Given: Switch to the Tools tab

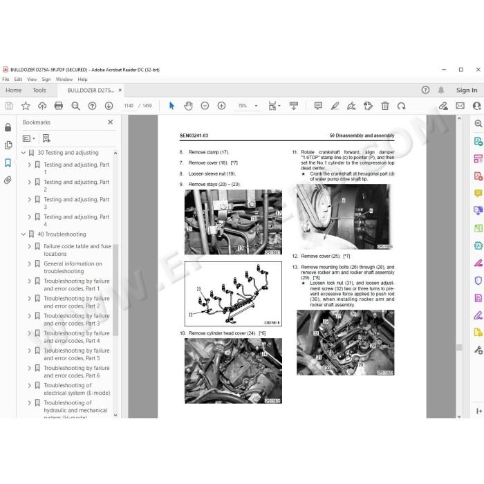Looking at the screenshot, I should coord(39,90).
